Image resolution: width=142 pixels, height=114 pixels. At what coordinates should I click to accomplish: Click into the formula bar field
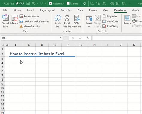[117, 38]
